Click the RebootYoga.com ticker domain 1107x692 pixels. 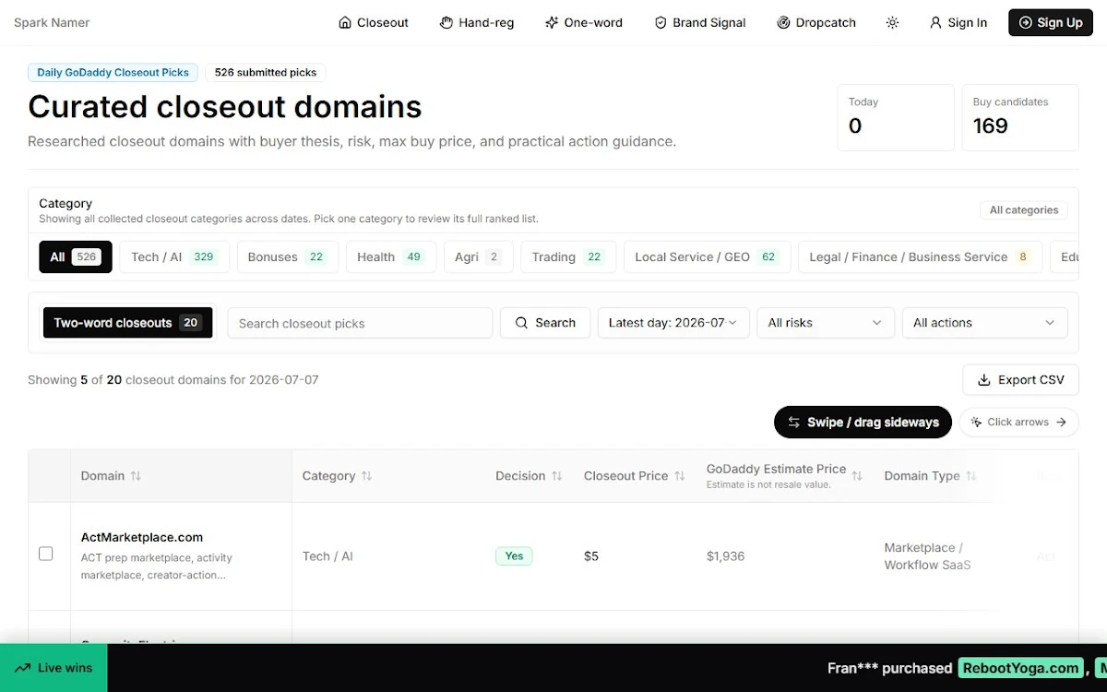pos(1022,668)
